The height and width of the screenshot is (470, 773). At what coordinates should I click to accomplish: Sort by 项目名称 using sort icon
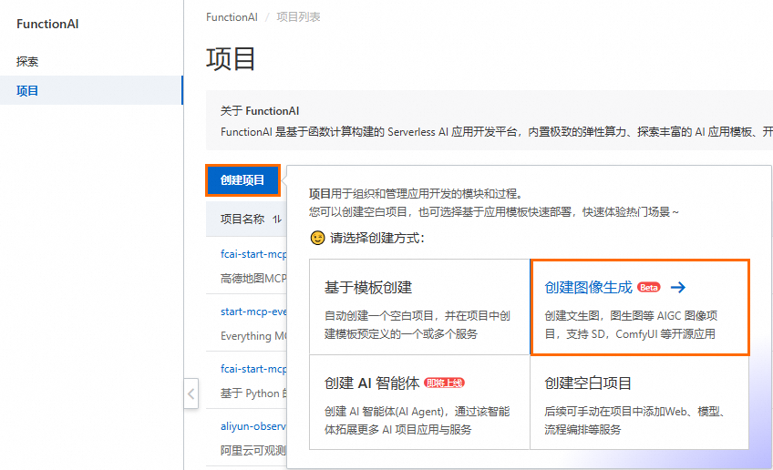coord(277,220)
